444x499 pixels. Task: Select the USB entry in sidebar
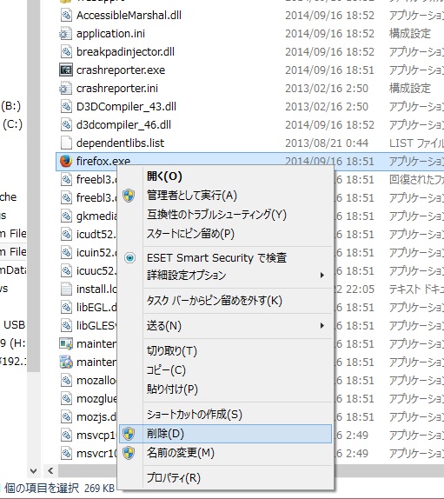coord(14,325)
